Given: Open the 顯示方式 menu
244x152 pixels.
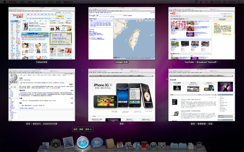Looking at the screenshot, I should point(40,2).
